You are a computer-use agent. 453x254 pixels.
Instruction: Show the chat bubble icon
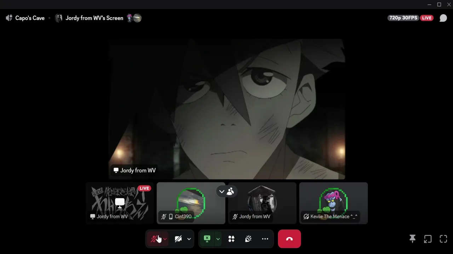click(x=443, y=18)
